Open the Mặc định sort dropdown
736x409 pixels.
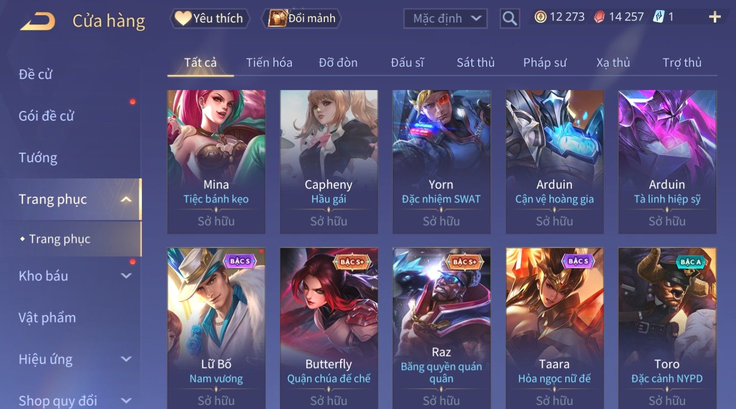[x=446, y=19]
